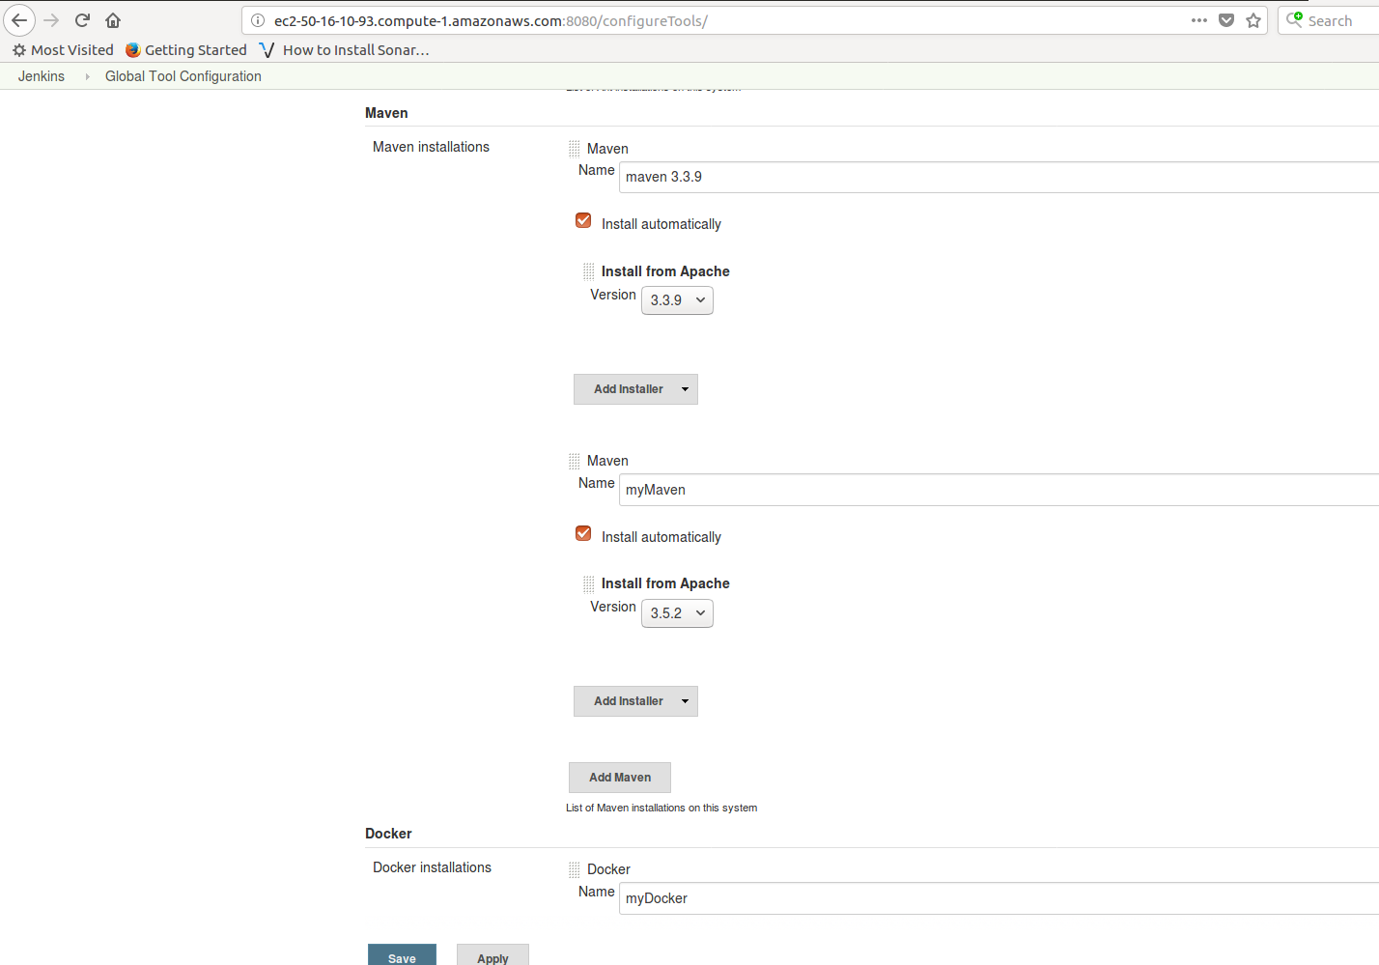Open the 3.3.9 version dropdown

(x=677, y=300)
